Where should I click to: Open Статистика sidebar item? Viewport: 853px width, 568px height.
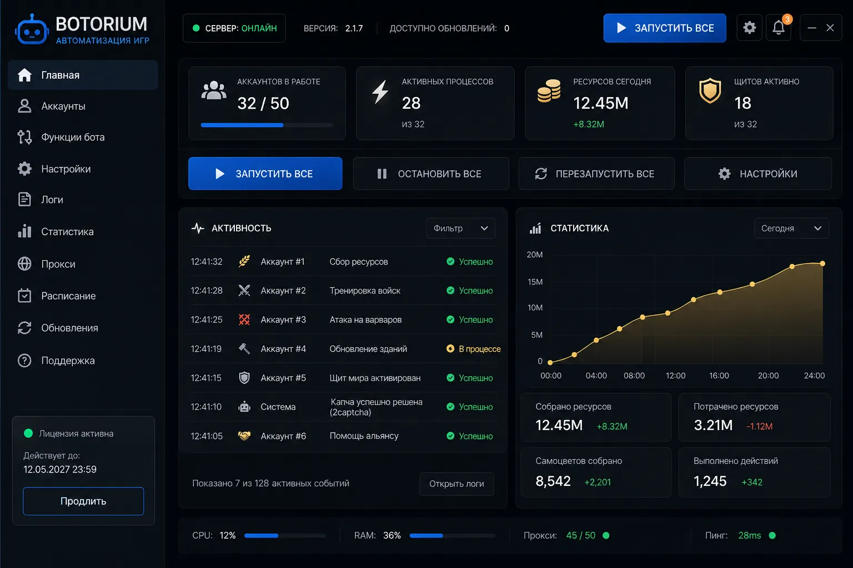click(83, 231)
